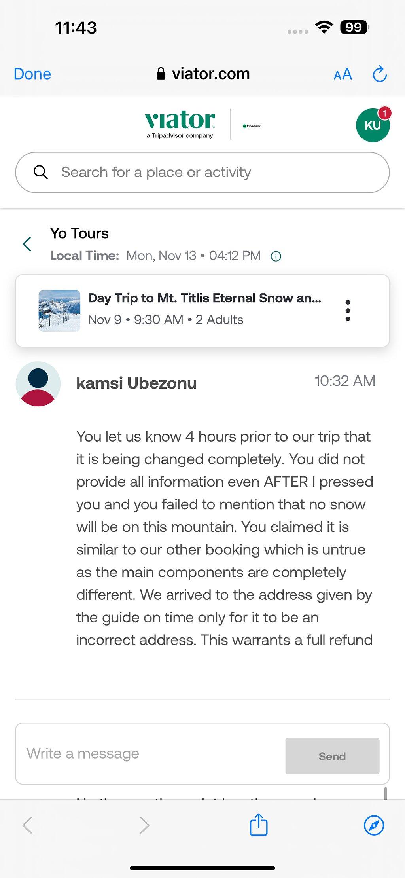The width and height of the screenshot is (405, 878).
Task: Go back from Yo Tours chat
Action: [x=27, y=244]
